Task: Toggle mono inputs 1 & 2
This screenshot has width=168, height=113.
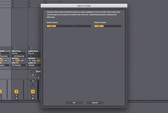Action: [51, 26]
